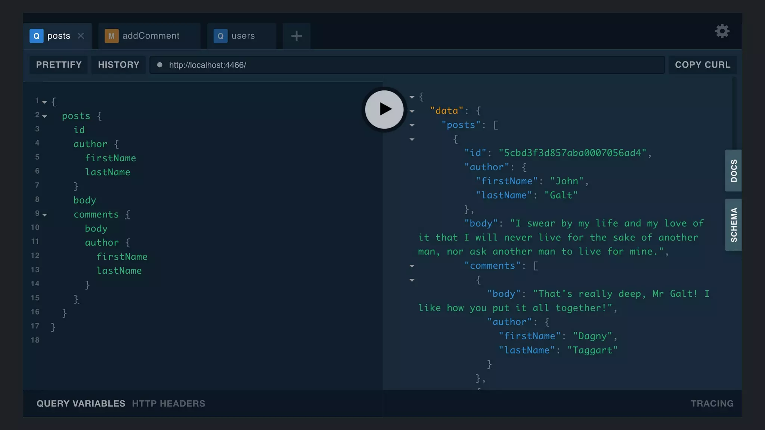Click the Q icon on posts tab
This screenshot has height=430, width=765.
tap(36, 36)
